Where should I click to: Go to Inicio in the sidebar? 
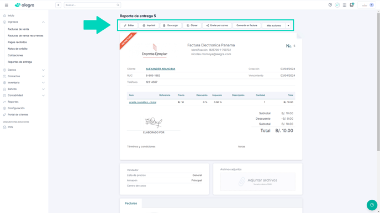[11, 15]
